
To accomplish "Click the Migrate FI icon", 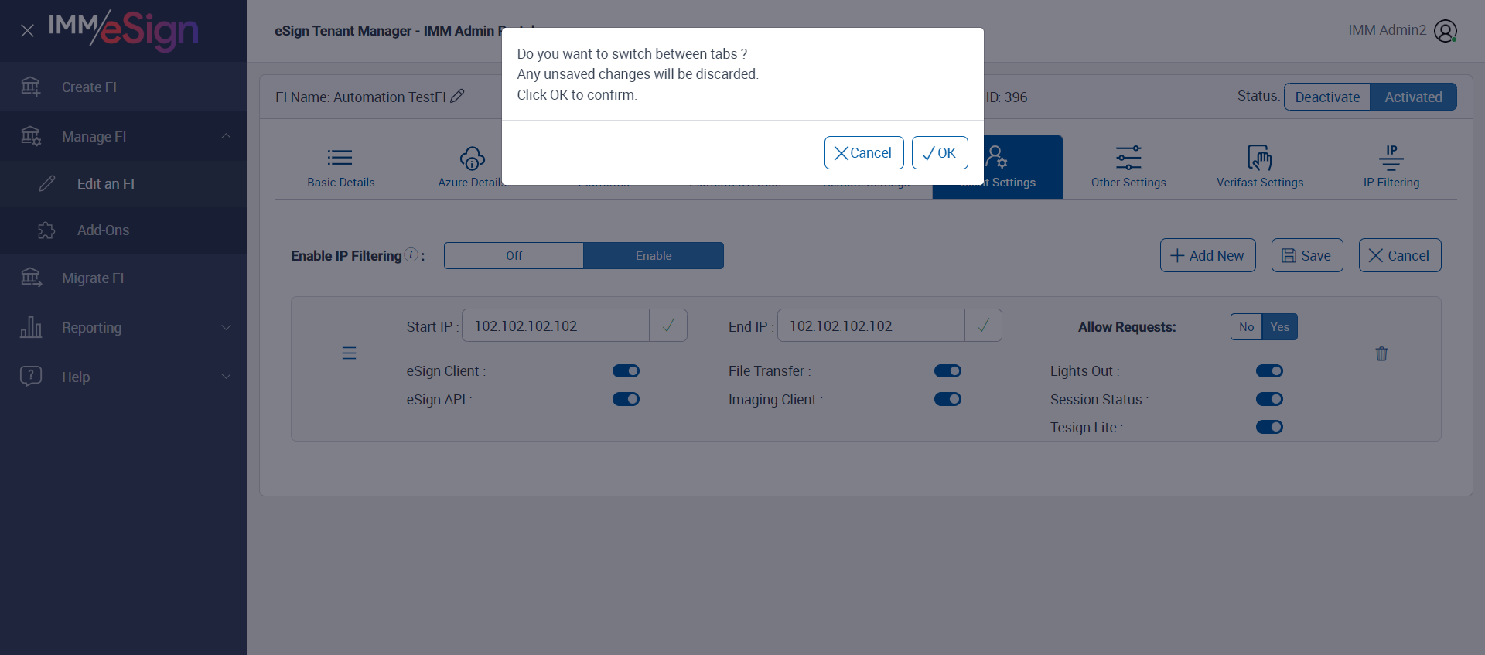I will [31, 278].
